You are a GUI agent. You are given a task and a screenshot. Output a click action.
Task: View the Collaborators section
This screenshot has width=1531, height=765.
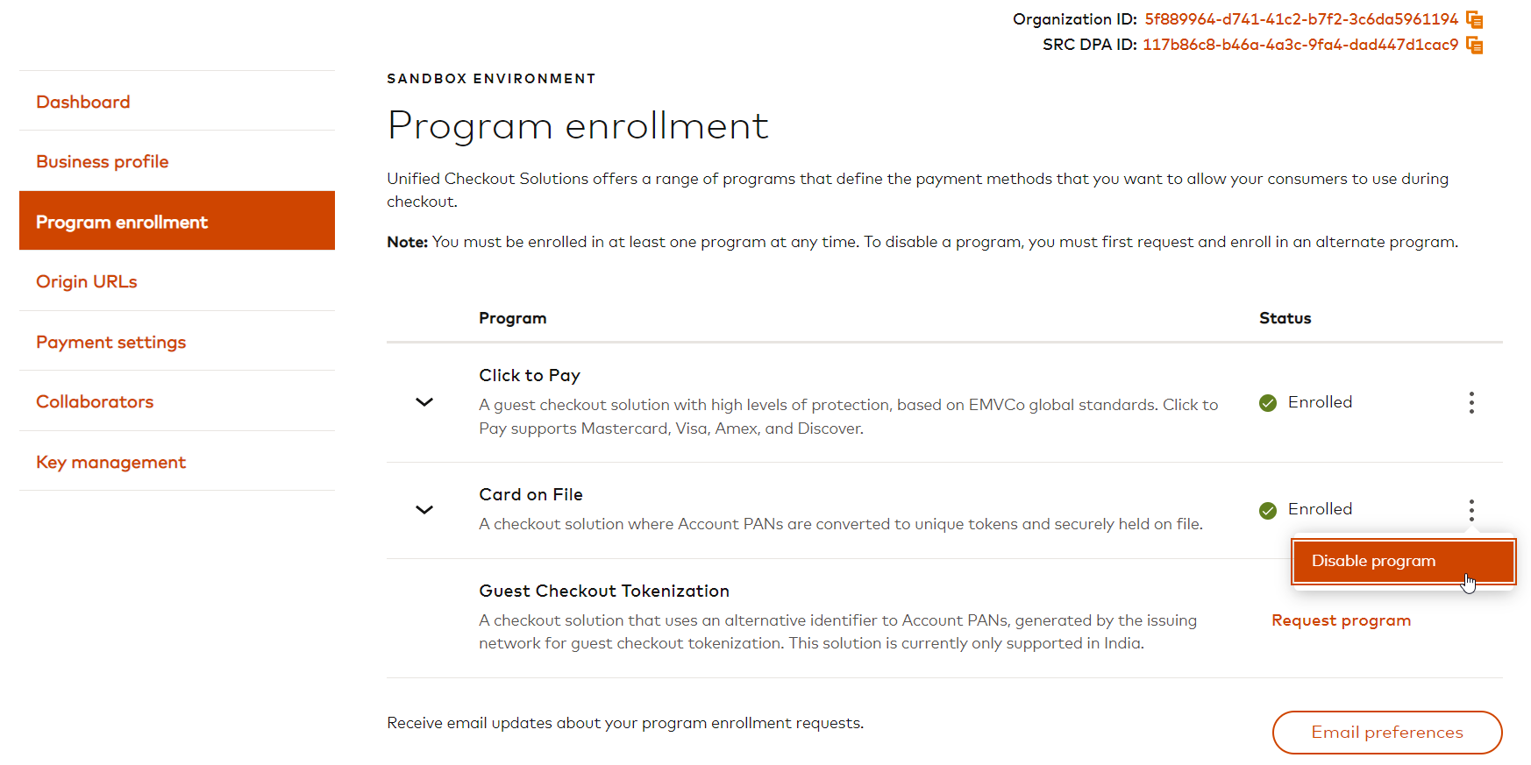(x=95, y=401)
